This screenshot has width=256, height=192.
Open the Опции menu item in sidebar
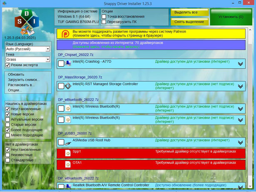(15, 90)
